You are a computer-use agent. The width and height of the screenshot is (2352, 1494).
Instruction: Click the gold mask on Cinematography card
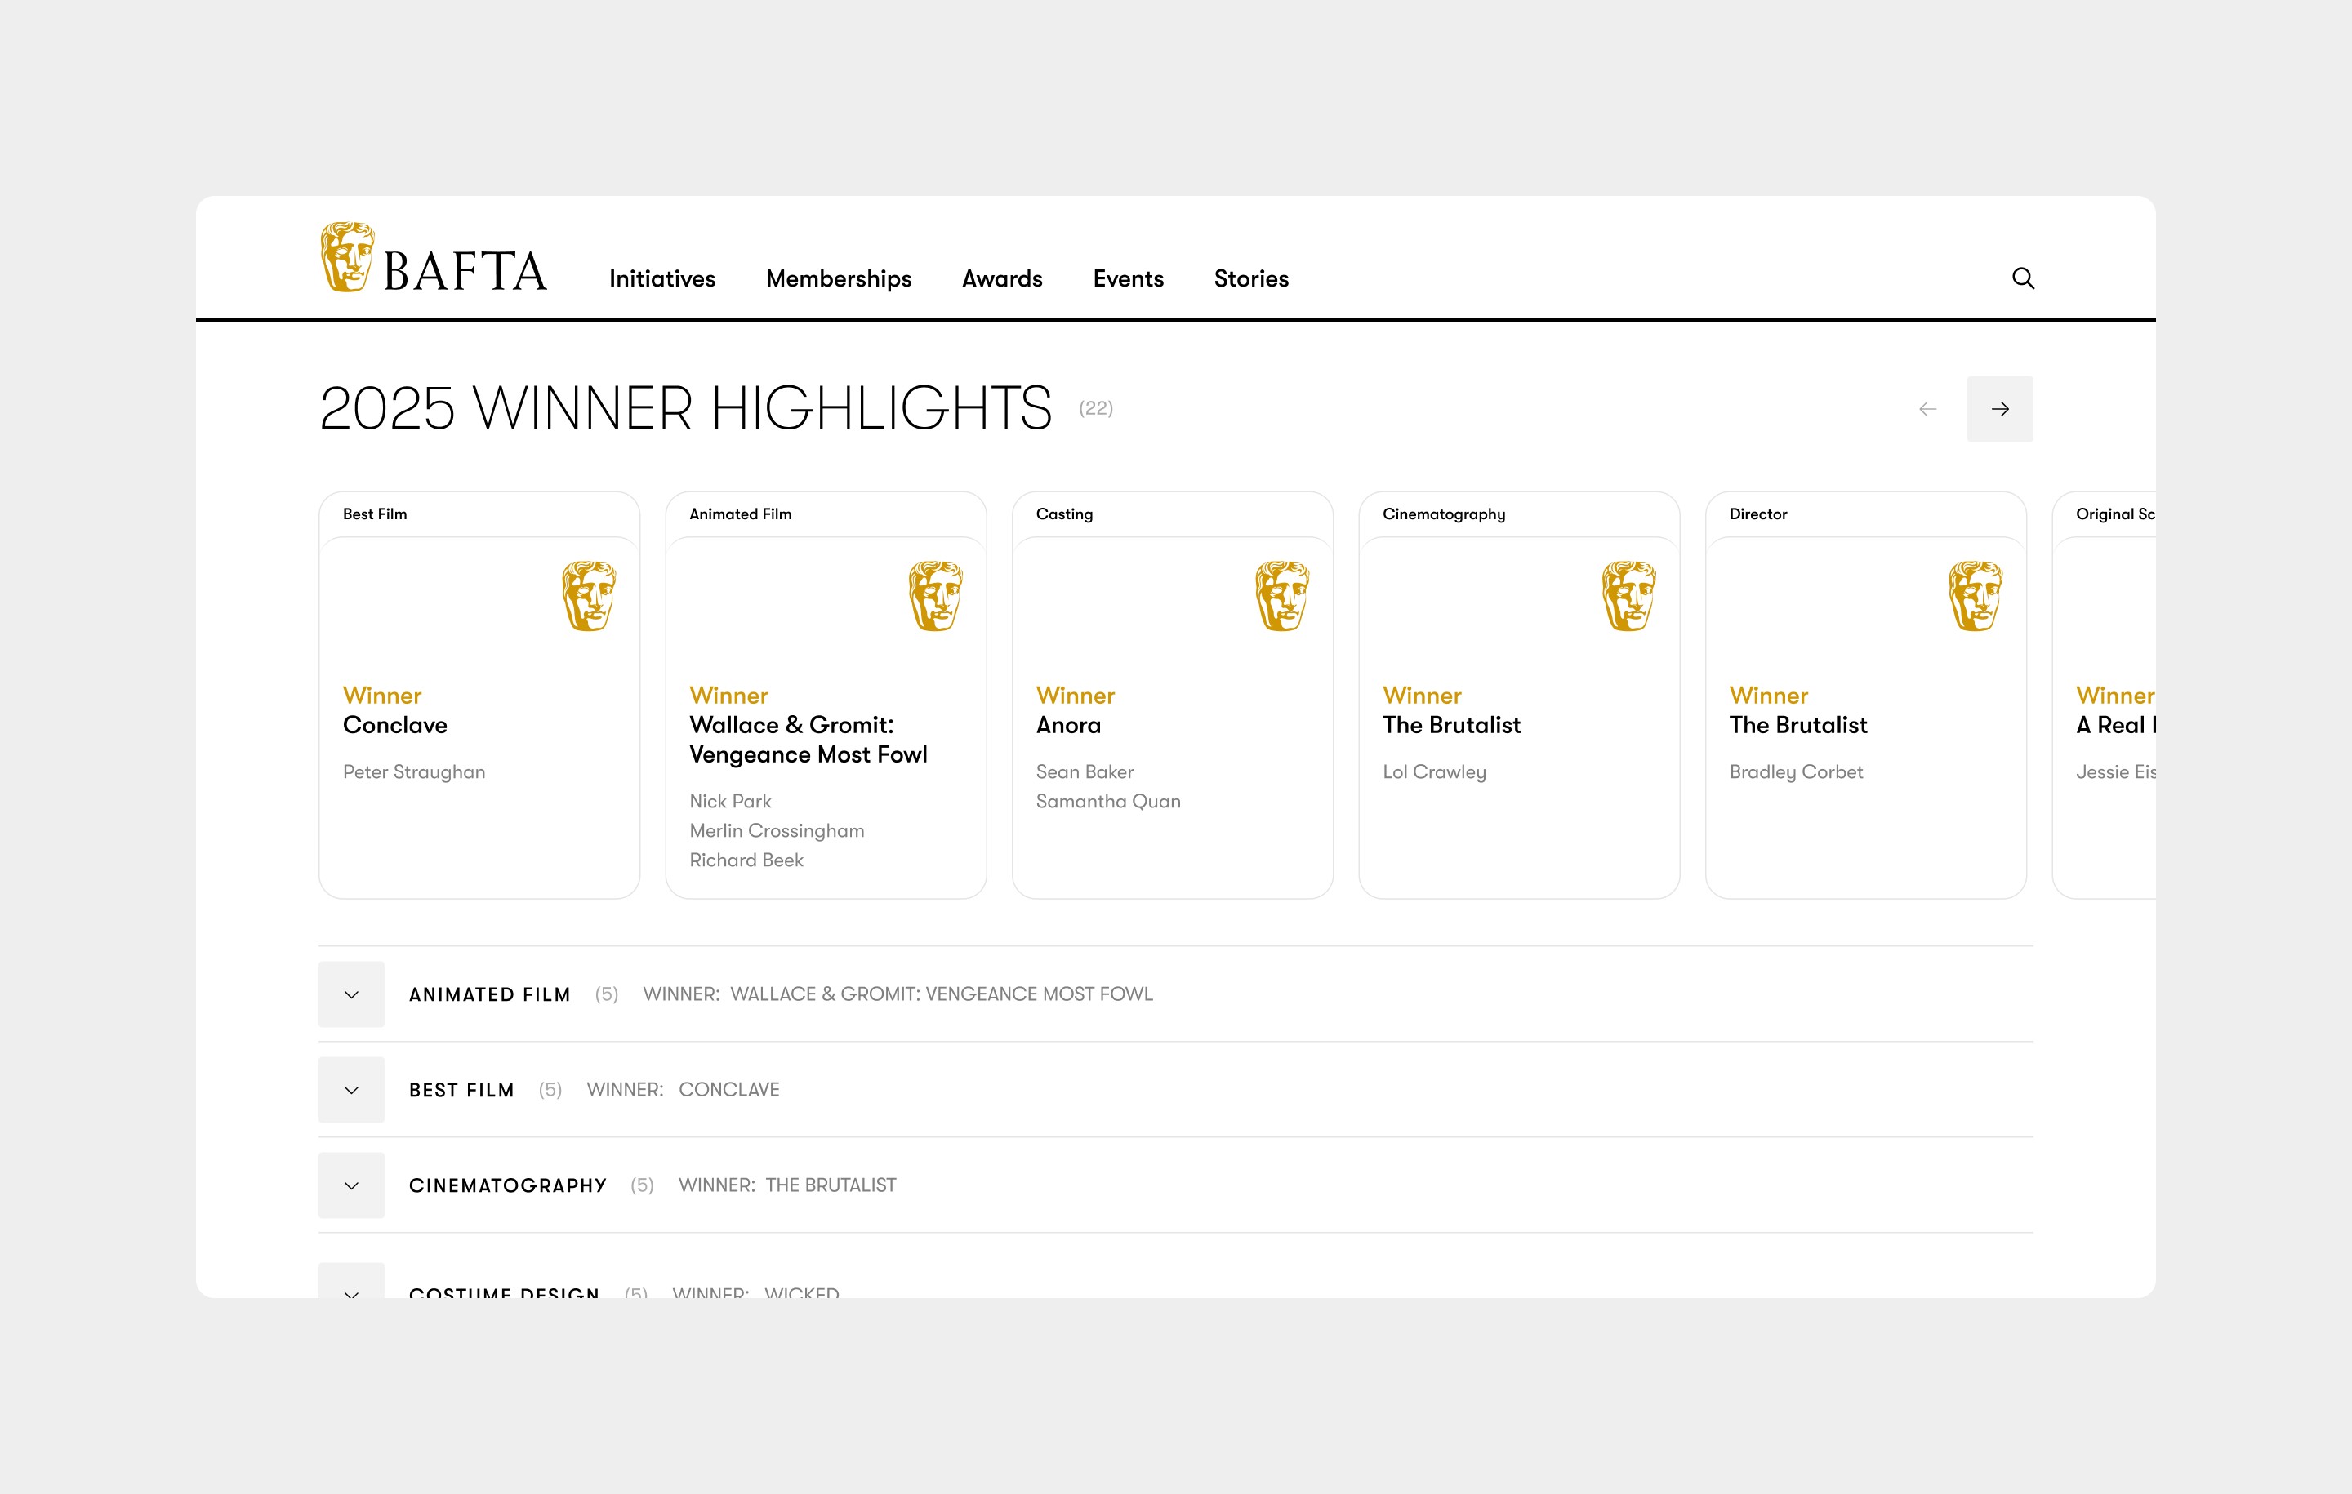[x=1629, y=596]
